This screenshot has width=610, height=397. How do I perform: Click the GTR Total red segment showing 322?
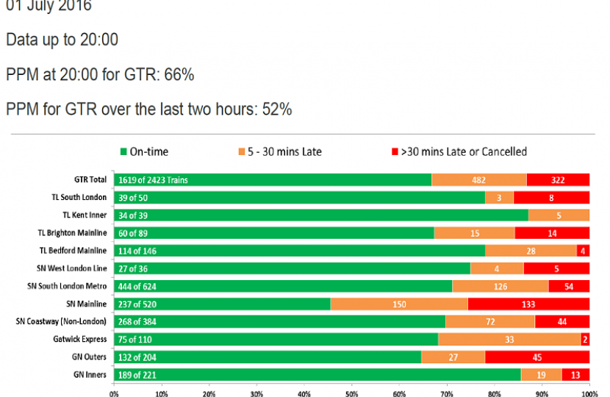[558, 180]
